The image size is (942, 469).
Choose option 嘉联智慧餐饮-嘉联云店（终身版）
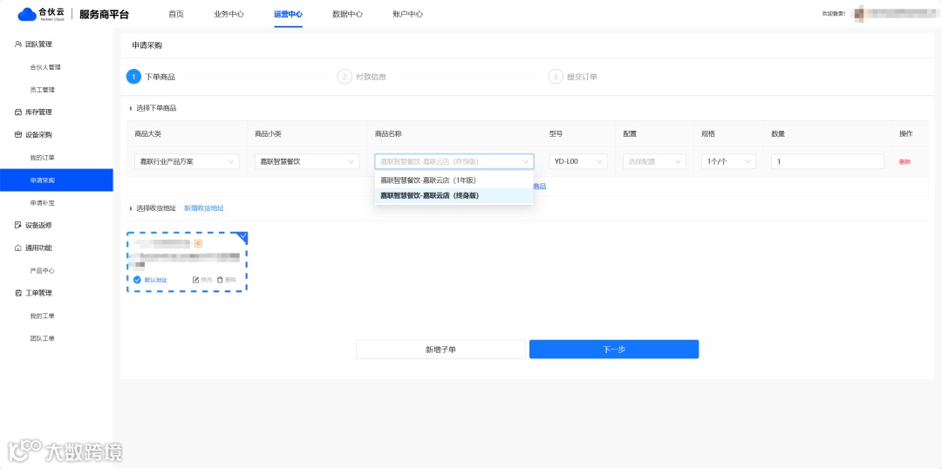(454, 196)
